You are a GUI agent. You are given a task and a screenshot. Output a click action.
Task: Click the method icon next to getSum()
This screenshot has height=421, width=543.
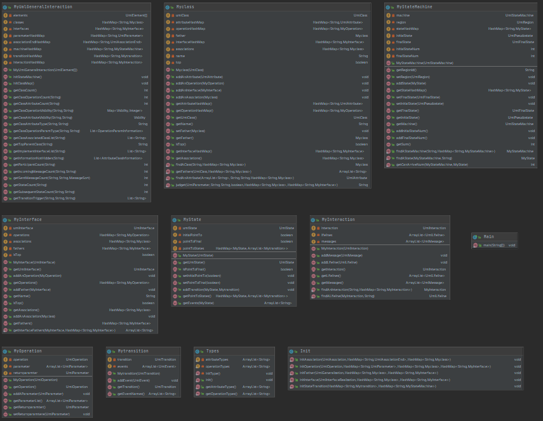pyautogui.click(x=389, y=144)
